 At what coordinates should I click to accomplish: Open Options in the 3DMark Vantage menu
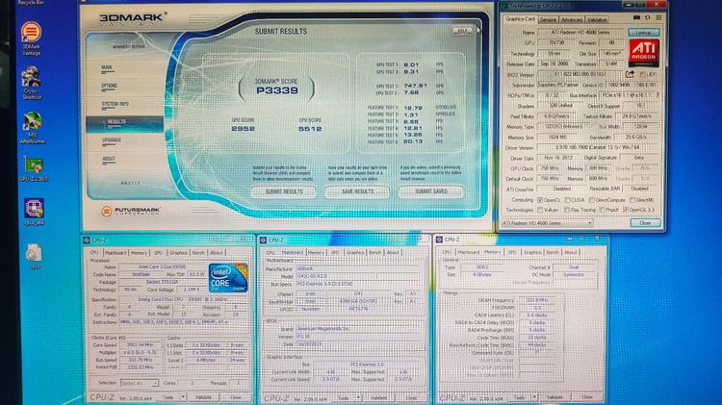click(x=109, y=86)
